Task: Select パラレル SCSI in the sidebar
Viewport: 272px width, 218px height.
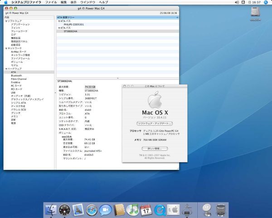Action: [19, 110]
